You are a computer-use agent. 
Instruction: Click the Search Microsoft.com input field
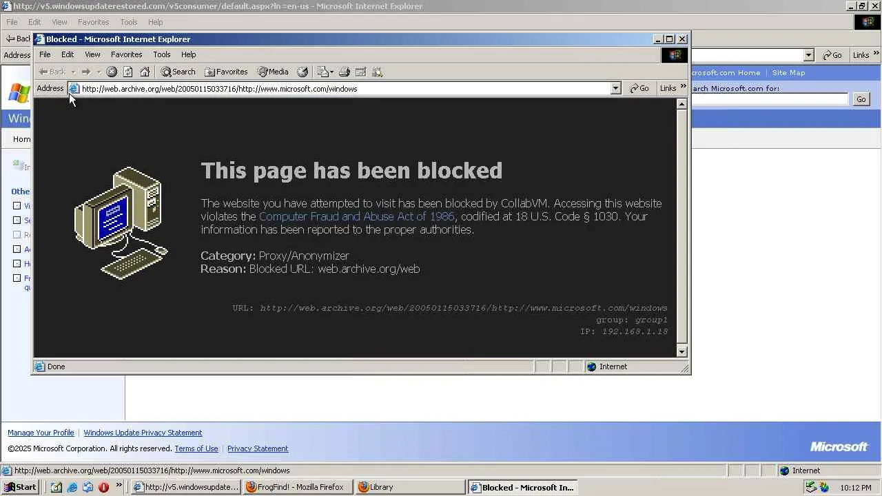pyautogui.click(x=770, y=99)
